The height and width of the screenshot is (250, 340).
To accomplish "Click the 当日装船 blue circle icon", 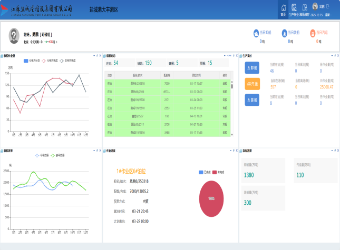I will pyautogui.click(x=285, y=34).
